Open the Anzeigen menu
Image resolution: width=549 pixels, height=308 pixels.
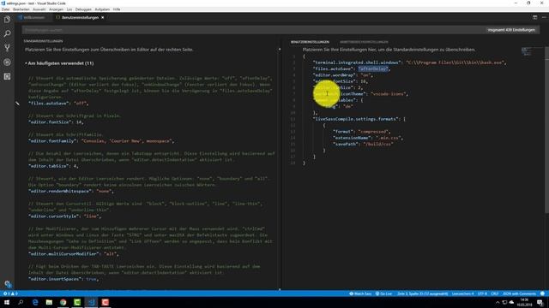click(x=56, y=9)
